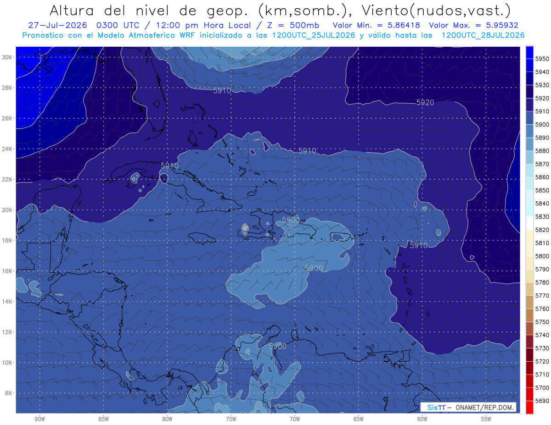The image size is (551, 425).
Task: Click the 90W longitude axis label
Action: 39,419
